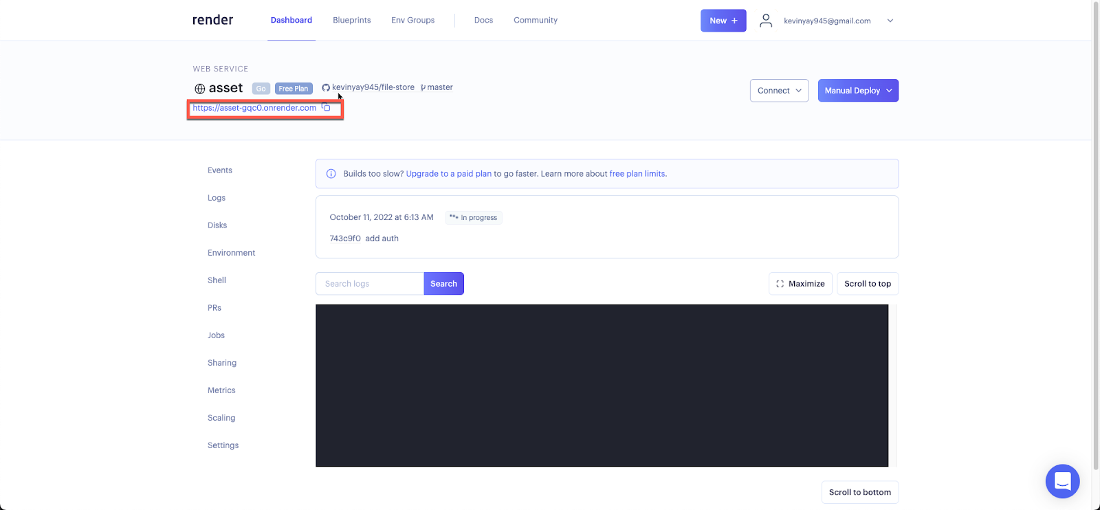
Task: Click the info icon in upgrade banner
Action: [331, 174]
